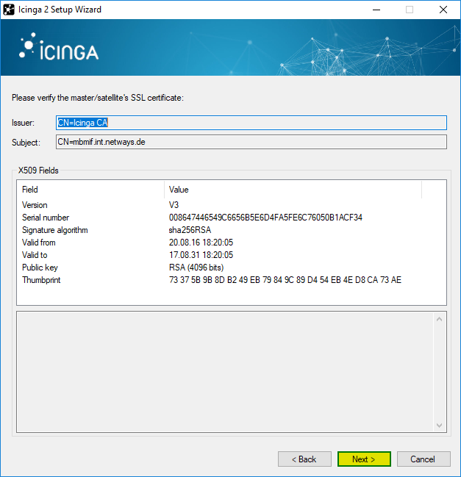Screen dimensions: 461x477
Task: Click the sha256RSA value
Action: coord(190,230)
